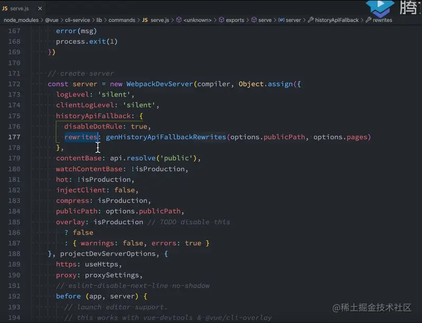Select the serve.js tab
Viewport: 422px width, 323px height.
pos(22,8)
